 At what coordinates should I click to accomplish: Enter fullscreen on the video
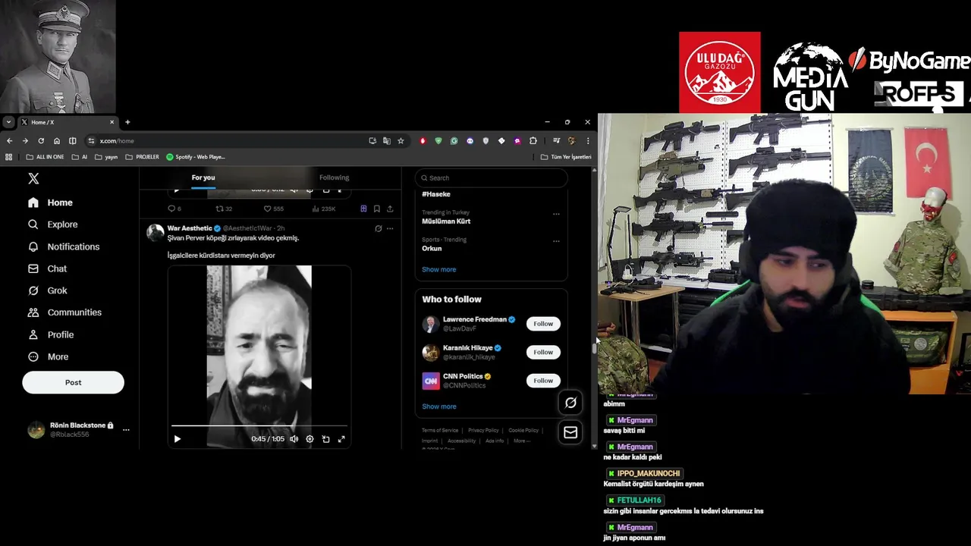[341, 439]
